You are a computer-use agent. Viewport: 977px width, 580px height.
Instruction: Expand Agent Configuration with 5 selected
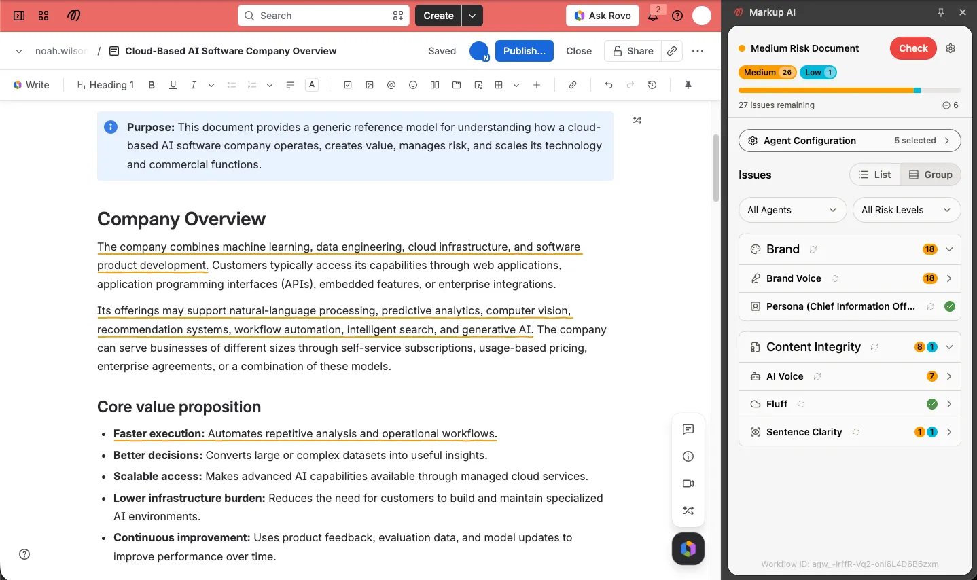(849, 141)
